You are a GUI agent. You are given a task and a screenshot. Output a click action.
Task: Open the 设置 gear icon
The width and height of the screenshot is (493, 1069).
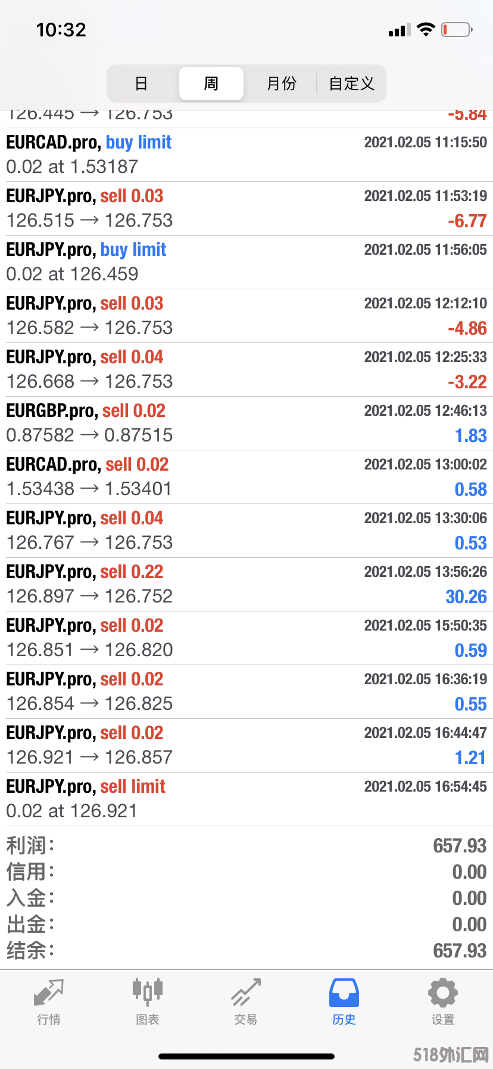pos(442,993)
